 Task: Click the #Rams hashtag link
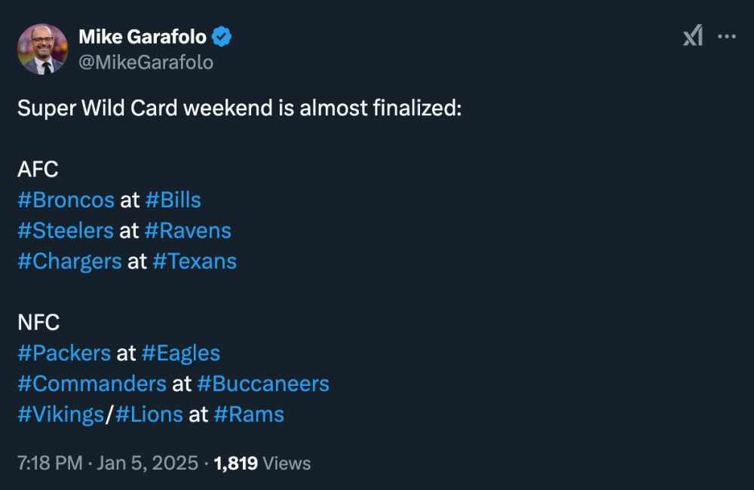(x=249, y=415)
